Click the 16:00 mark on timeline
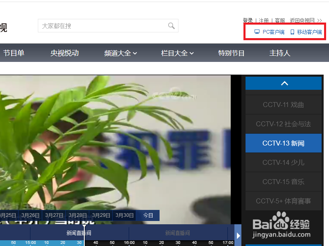The height and width of the screenshot is (246, 329). tap(129, 243)
